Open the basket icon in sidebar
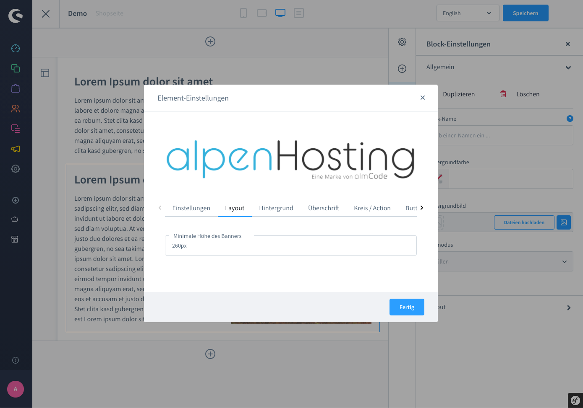The width and height of the screenshot is (583, 408). (15, 219)
